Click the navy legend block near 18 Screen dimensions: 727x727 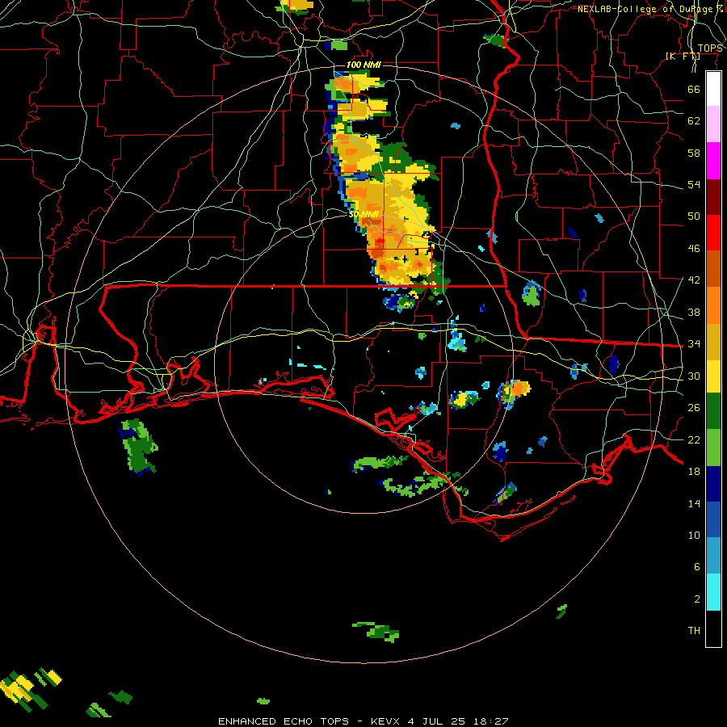[x=713, y=484]
